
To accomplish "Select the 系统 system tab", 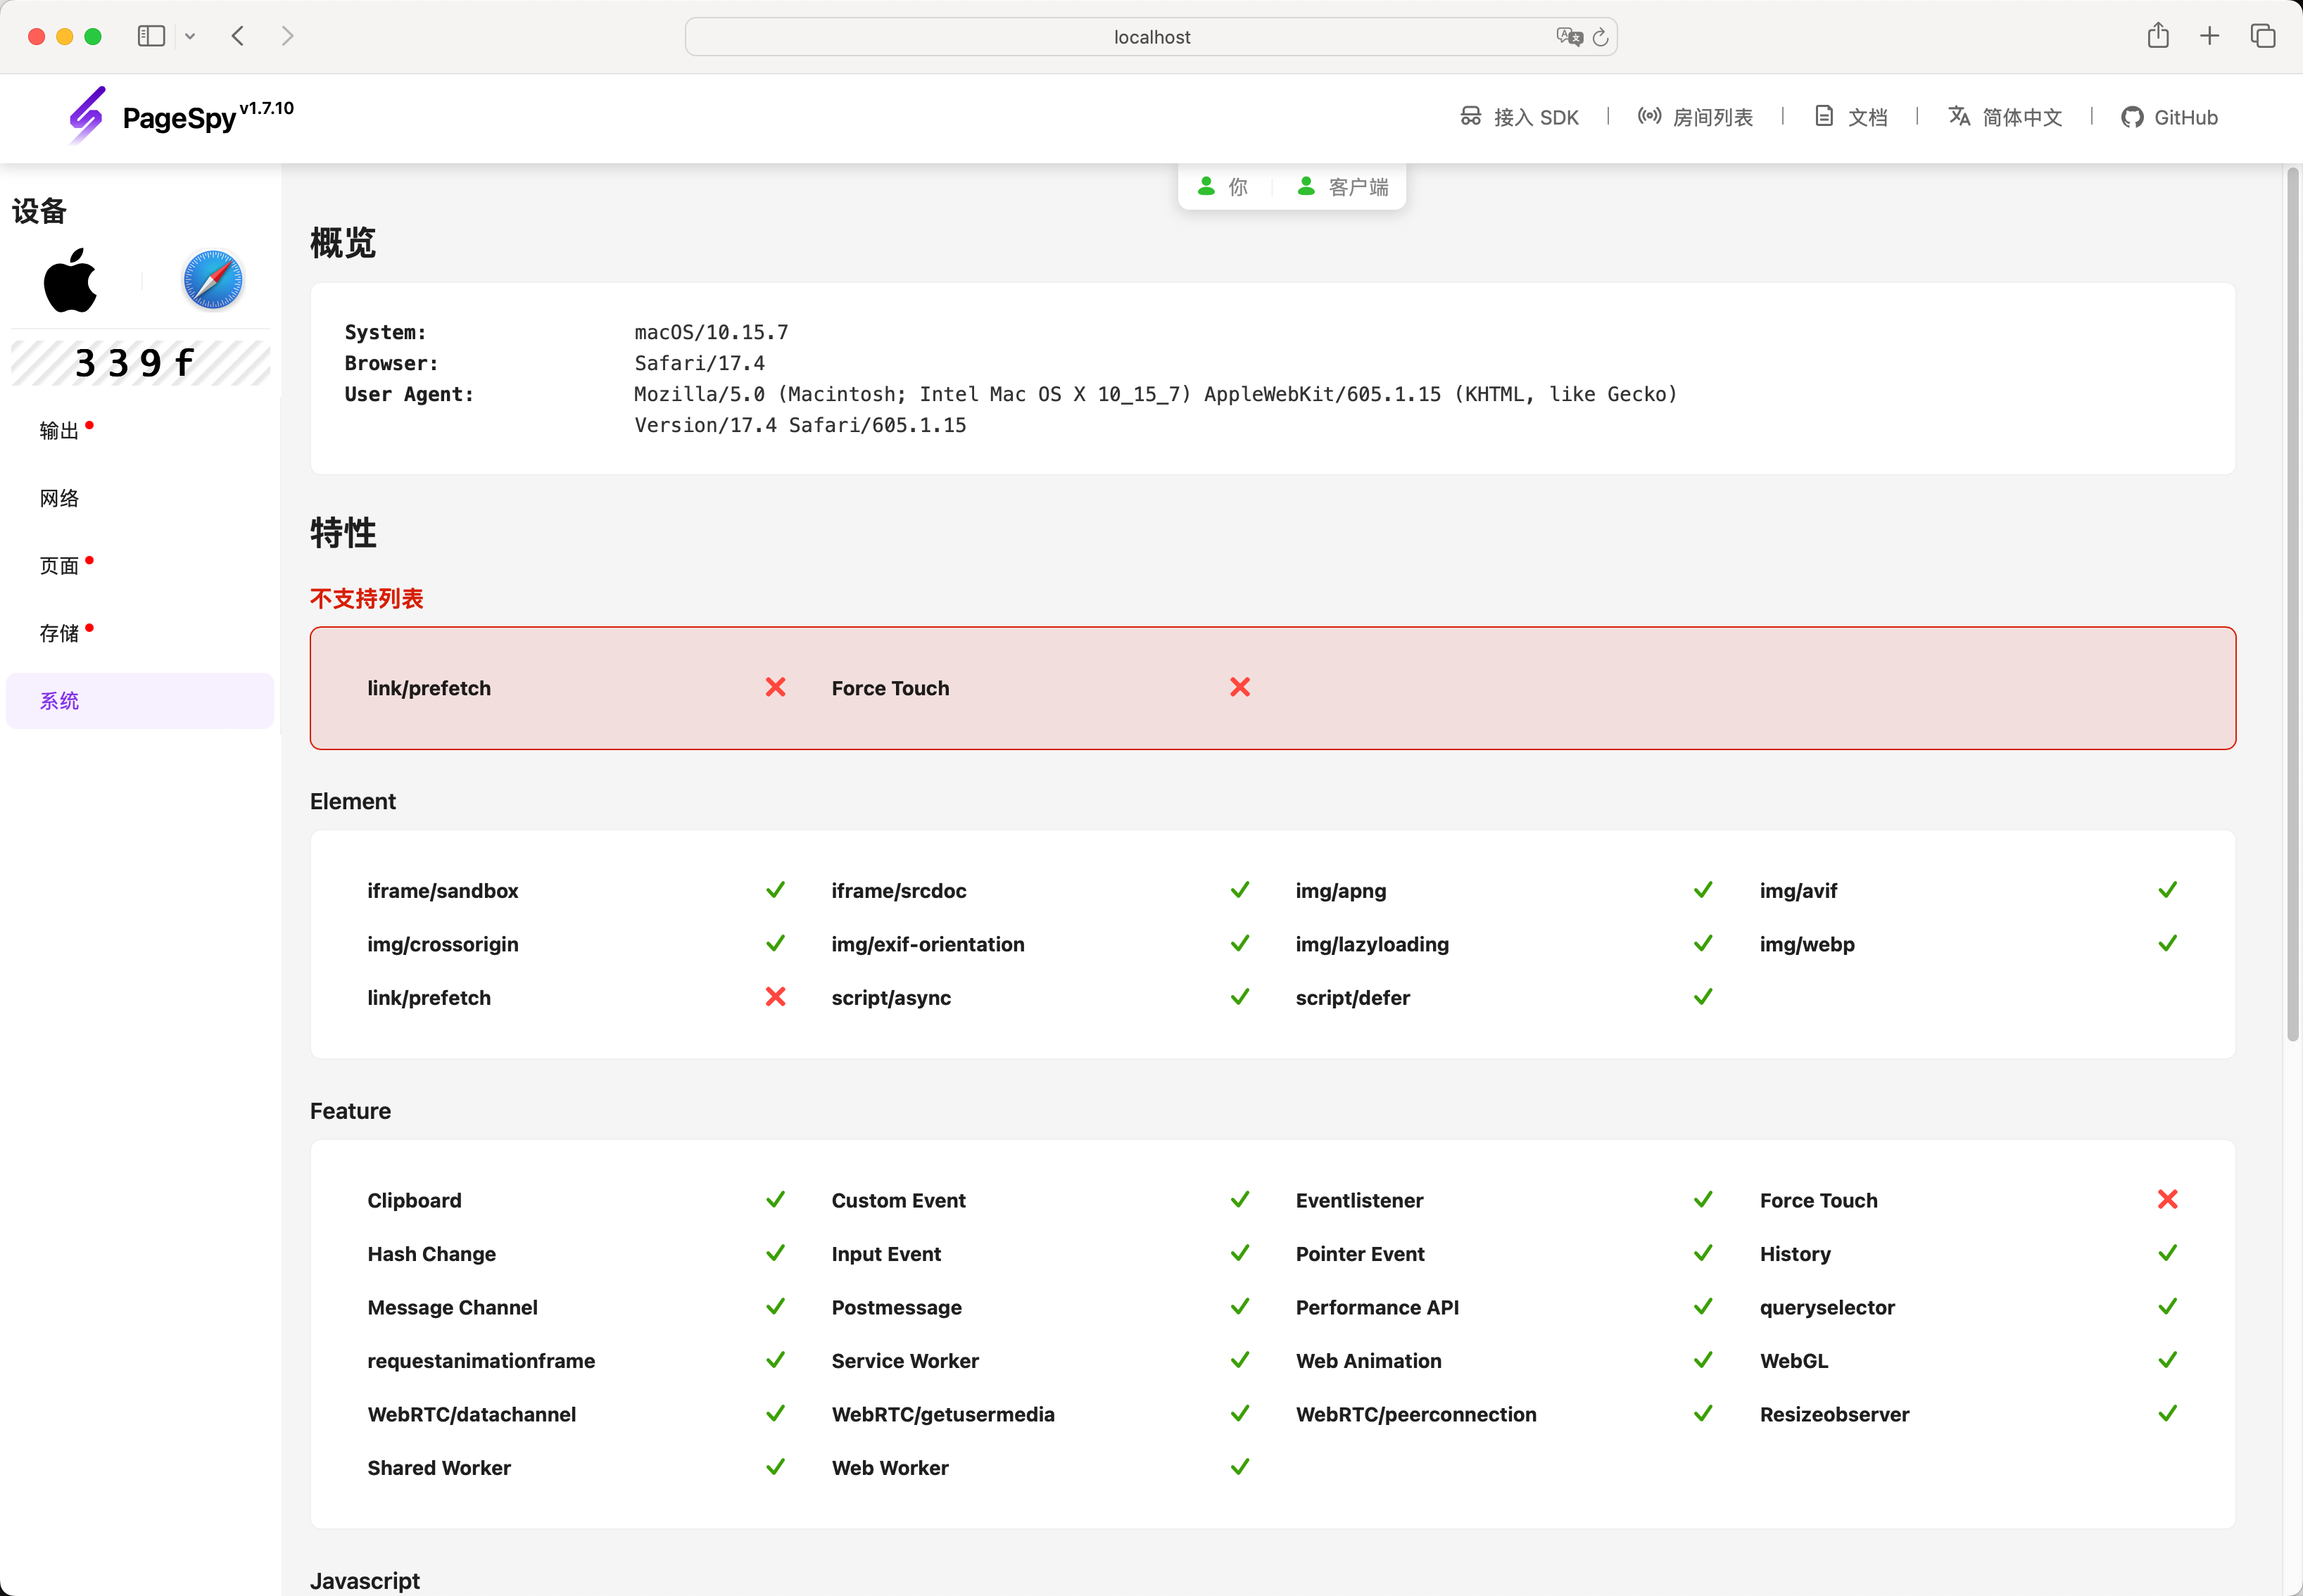I will 140,701.
